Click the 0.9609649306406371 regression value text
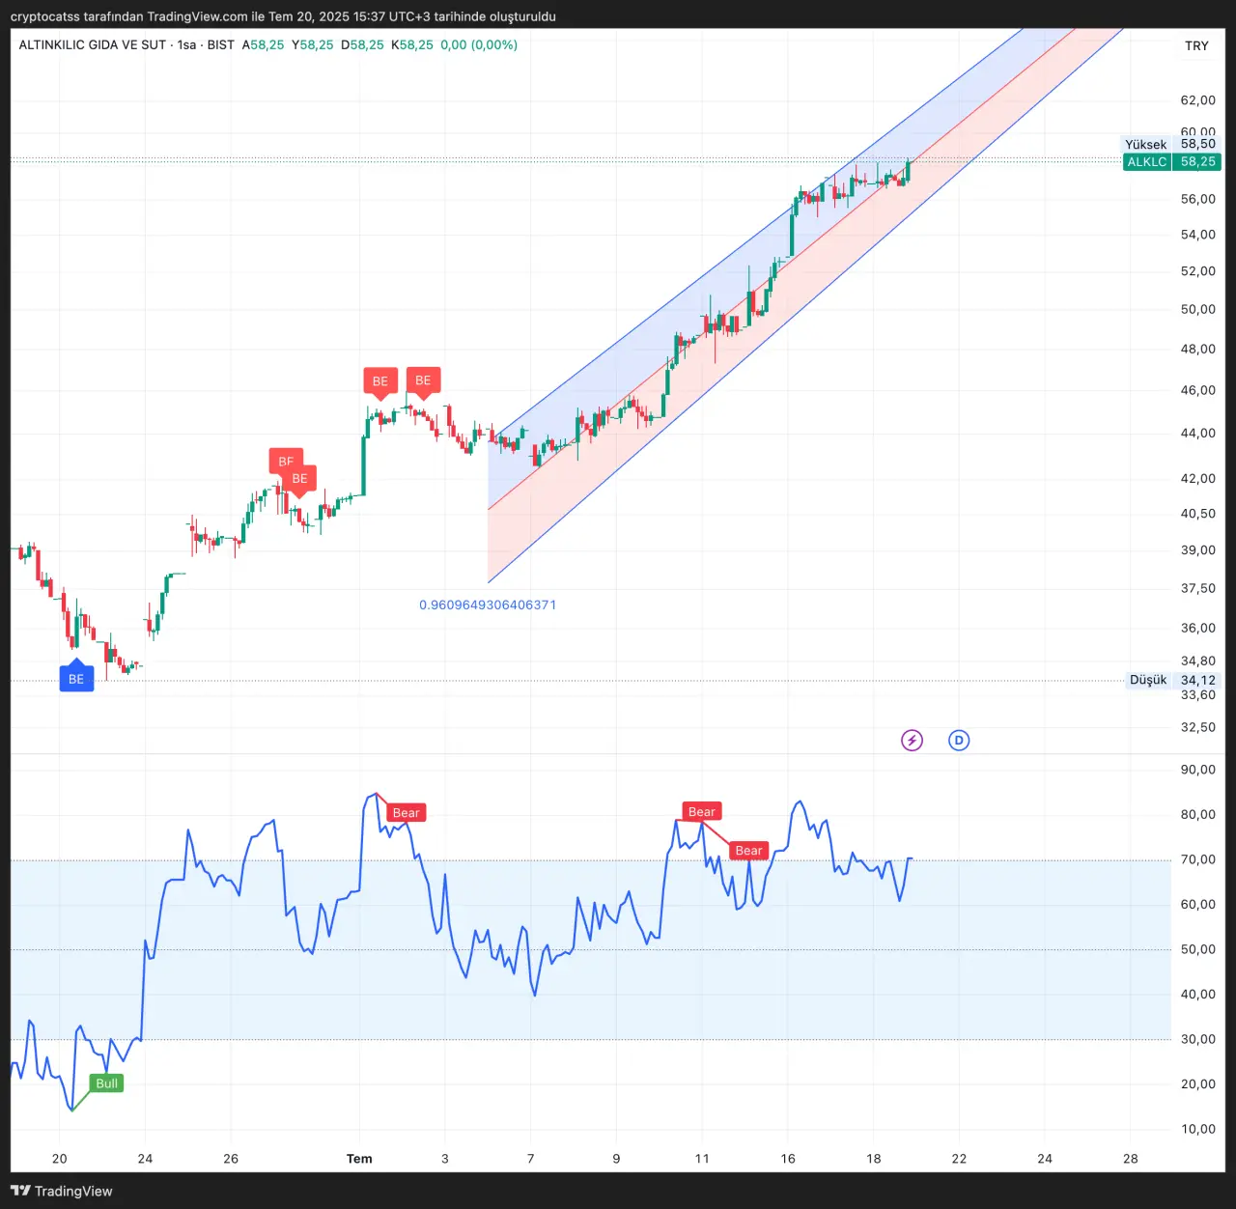 click(x=488, y=605)
